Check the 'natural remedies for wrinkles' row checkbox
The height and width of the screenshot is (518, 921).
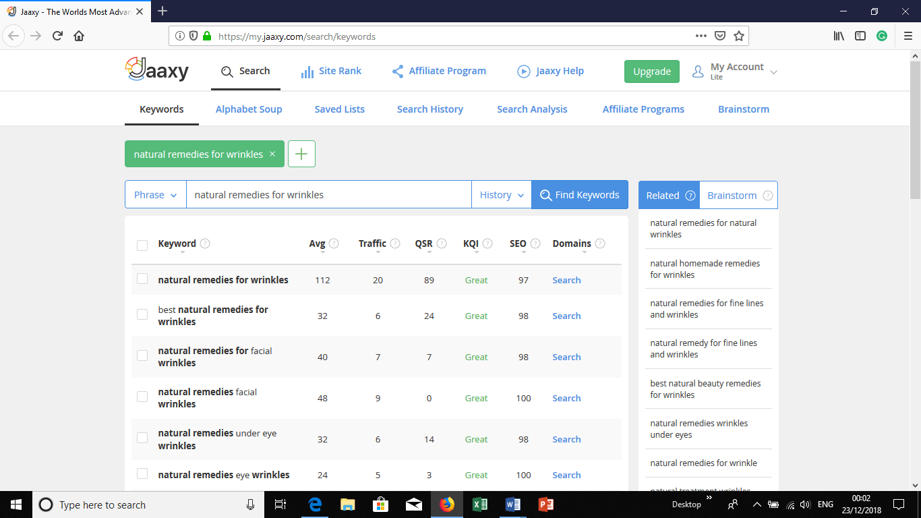point(142,279)
